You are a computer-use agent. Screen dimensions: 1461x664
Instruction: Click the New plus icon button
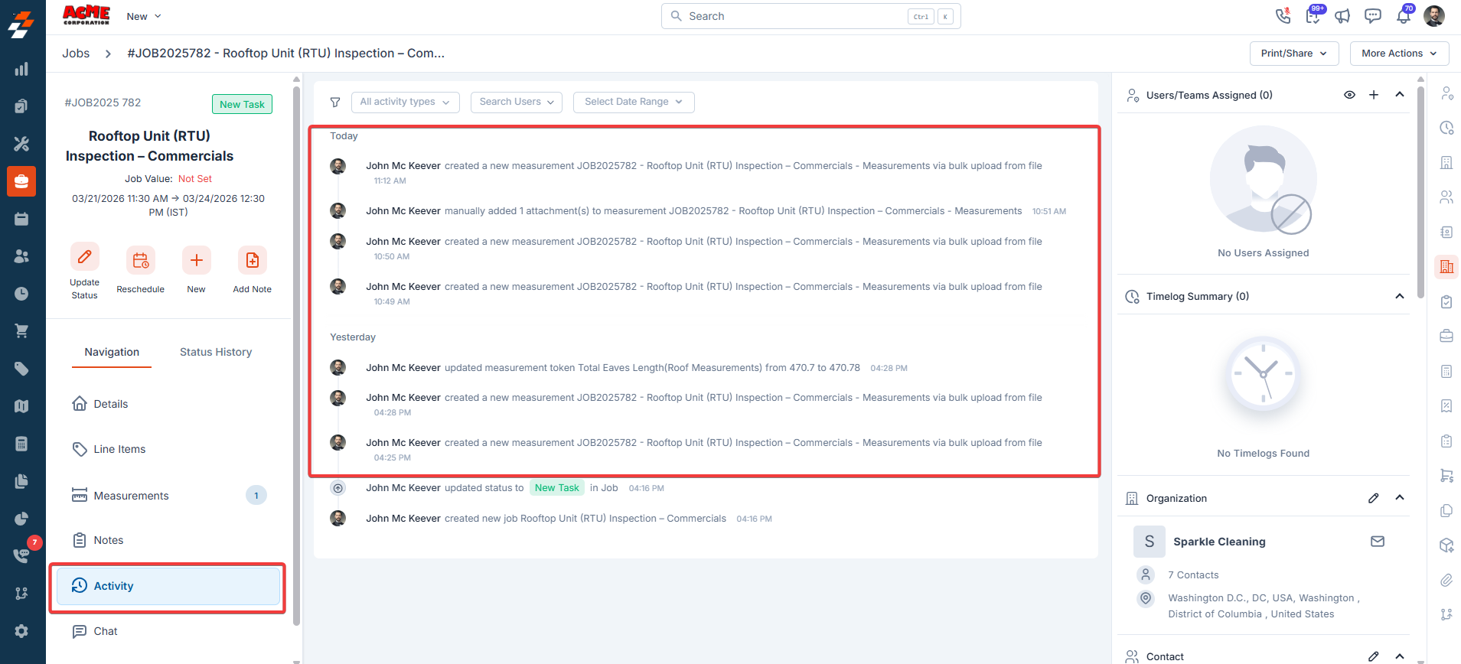coord(196,261)
